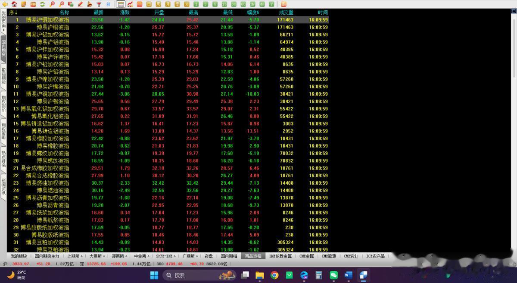Image resolution: width=517 pixels, height=283 pixels.
Task: Select the 5-minute period icon
Action: click(215, 4)
